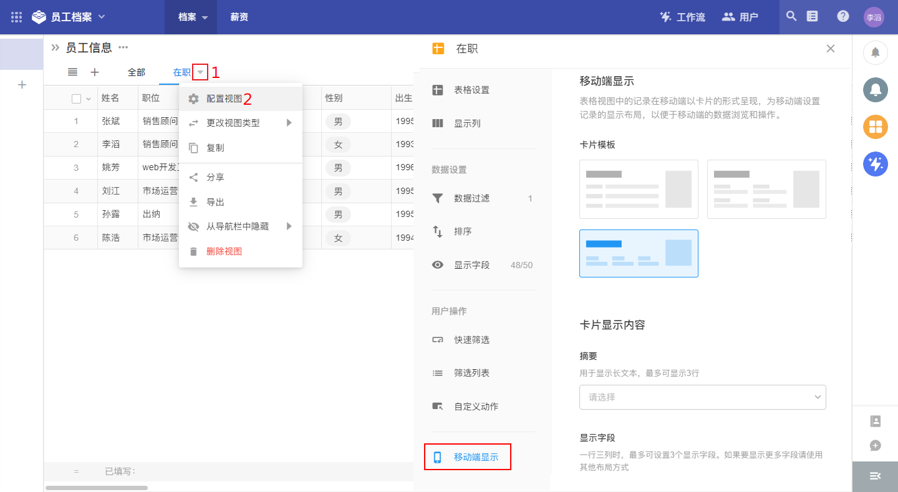Open the 摘要 请选择 dropdown
Image resolution: width=898 pixels, height=492 pixels.
[x=702, y=397]
